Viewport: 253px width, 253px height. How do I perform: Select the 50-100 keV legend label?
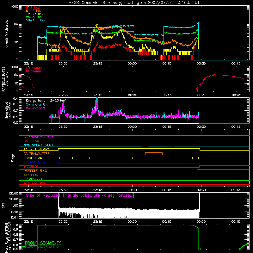36,20
